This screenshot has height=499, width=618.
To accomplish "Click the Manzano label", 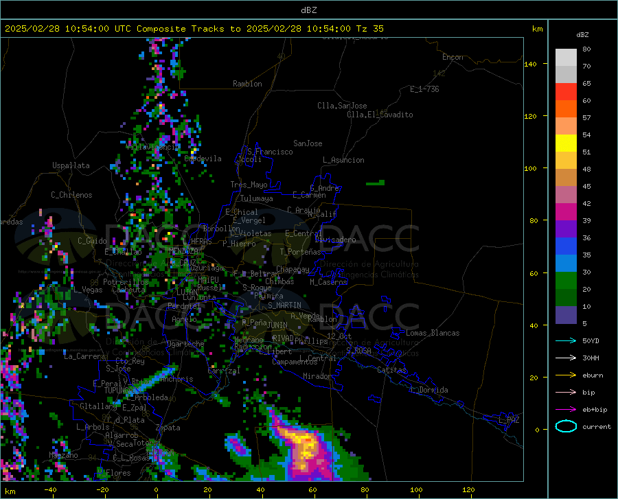I will (63, 455).
